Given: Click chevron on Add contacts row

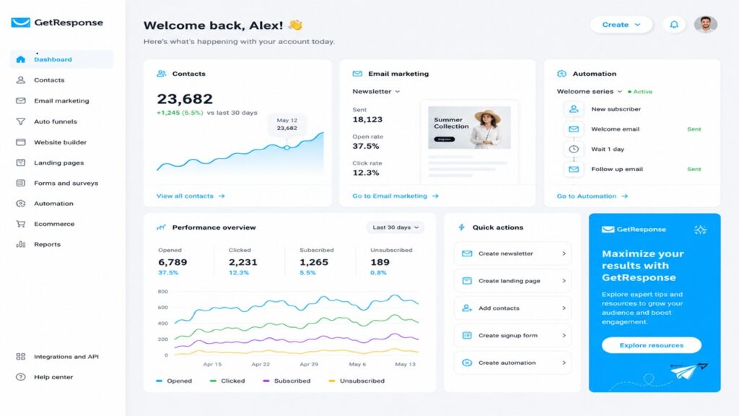Looking at the screenshot, I should pos(564,308).
